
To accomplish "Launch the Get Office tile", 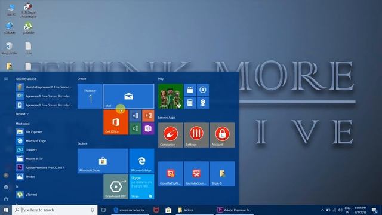I will point(116,122).
